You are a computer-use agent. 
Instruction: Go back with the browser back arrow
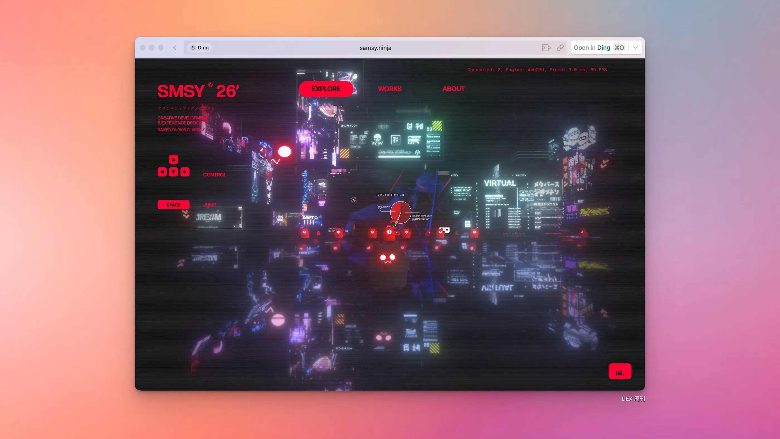coord(175,48)
